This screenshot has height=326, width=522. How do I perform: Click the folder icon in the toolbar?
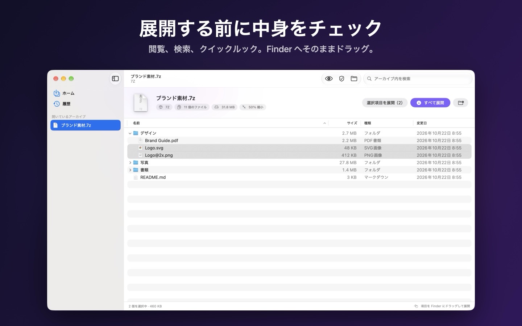point(354,79)
